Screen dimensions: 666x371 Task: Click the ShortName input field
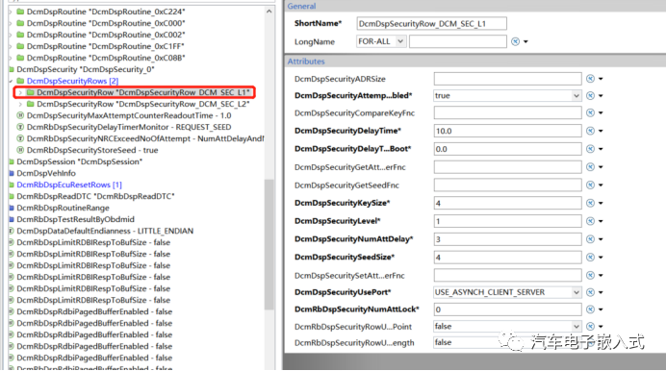[431, 23]
